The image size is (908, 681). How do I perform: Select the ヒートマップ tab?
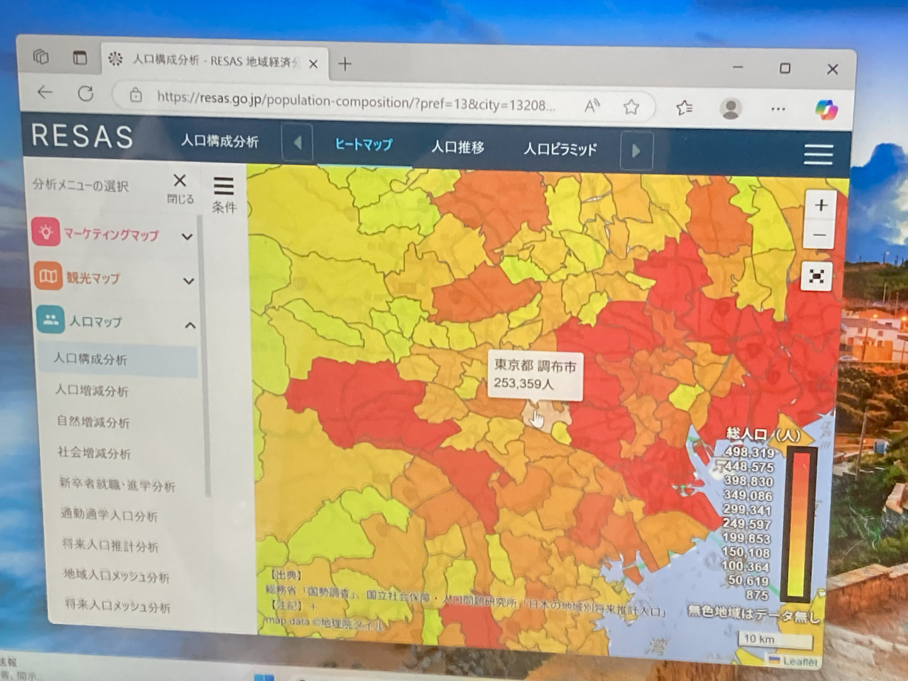coord(364,144)
